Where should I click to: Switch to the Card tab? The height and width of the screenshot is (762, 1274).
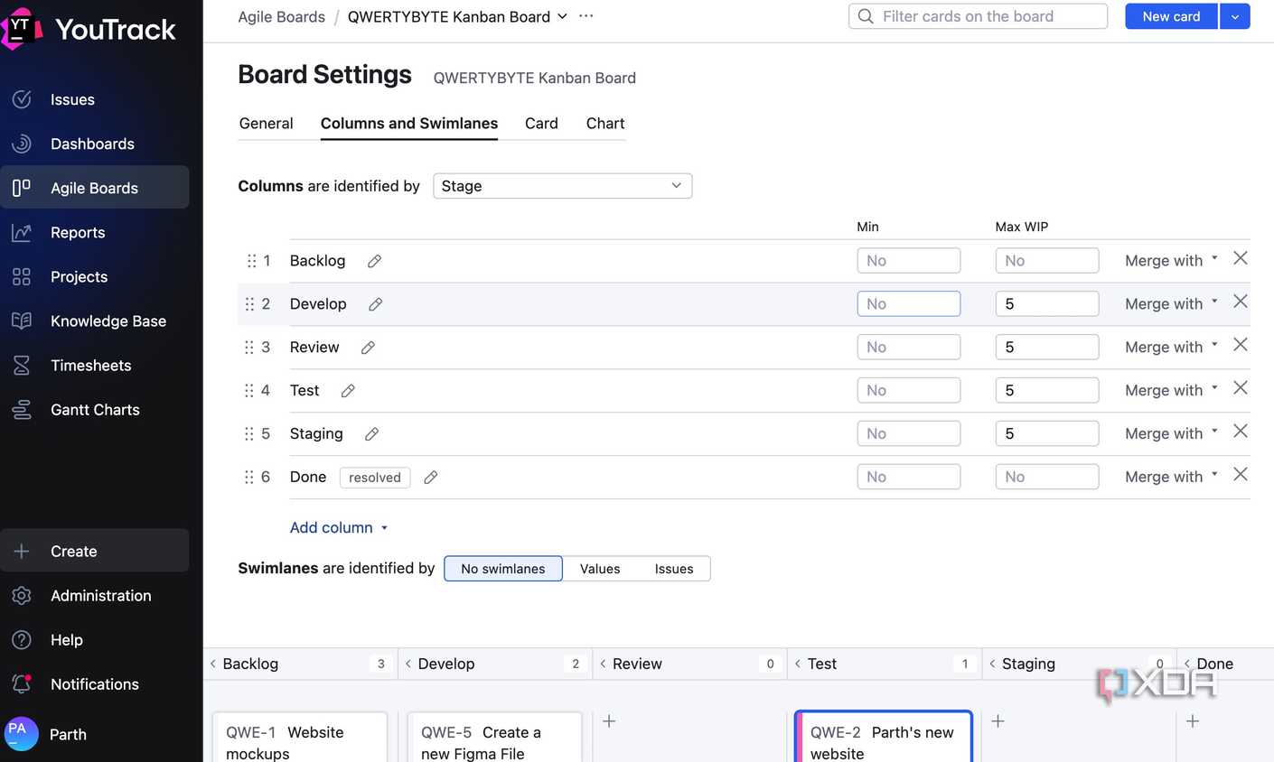[x=541, y=124]
